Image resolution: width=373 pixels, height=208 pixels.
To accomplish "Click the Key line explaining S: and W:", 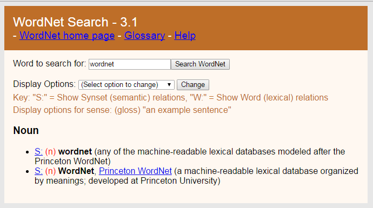I will coord(171,98).
